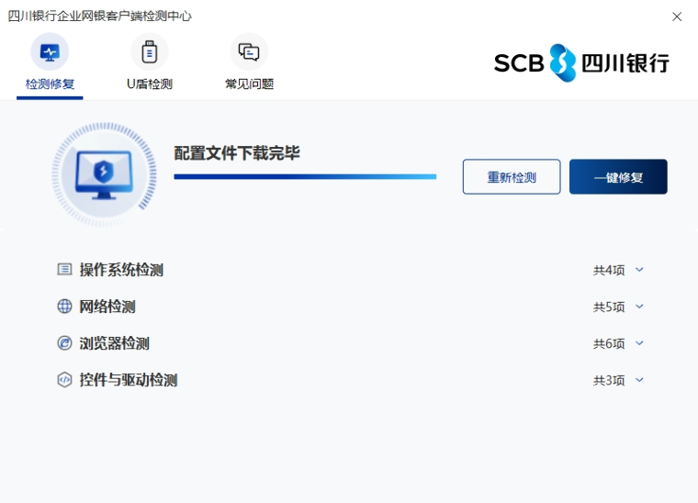This screenshot has height=503, width=698.
Task: Click the shield computer scan graphic
Action: point(104,174)
